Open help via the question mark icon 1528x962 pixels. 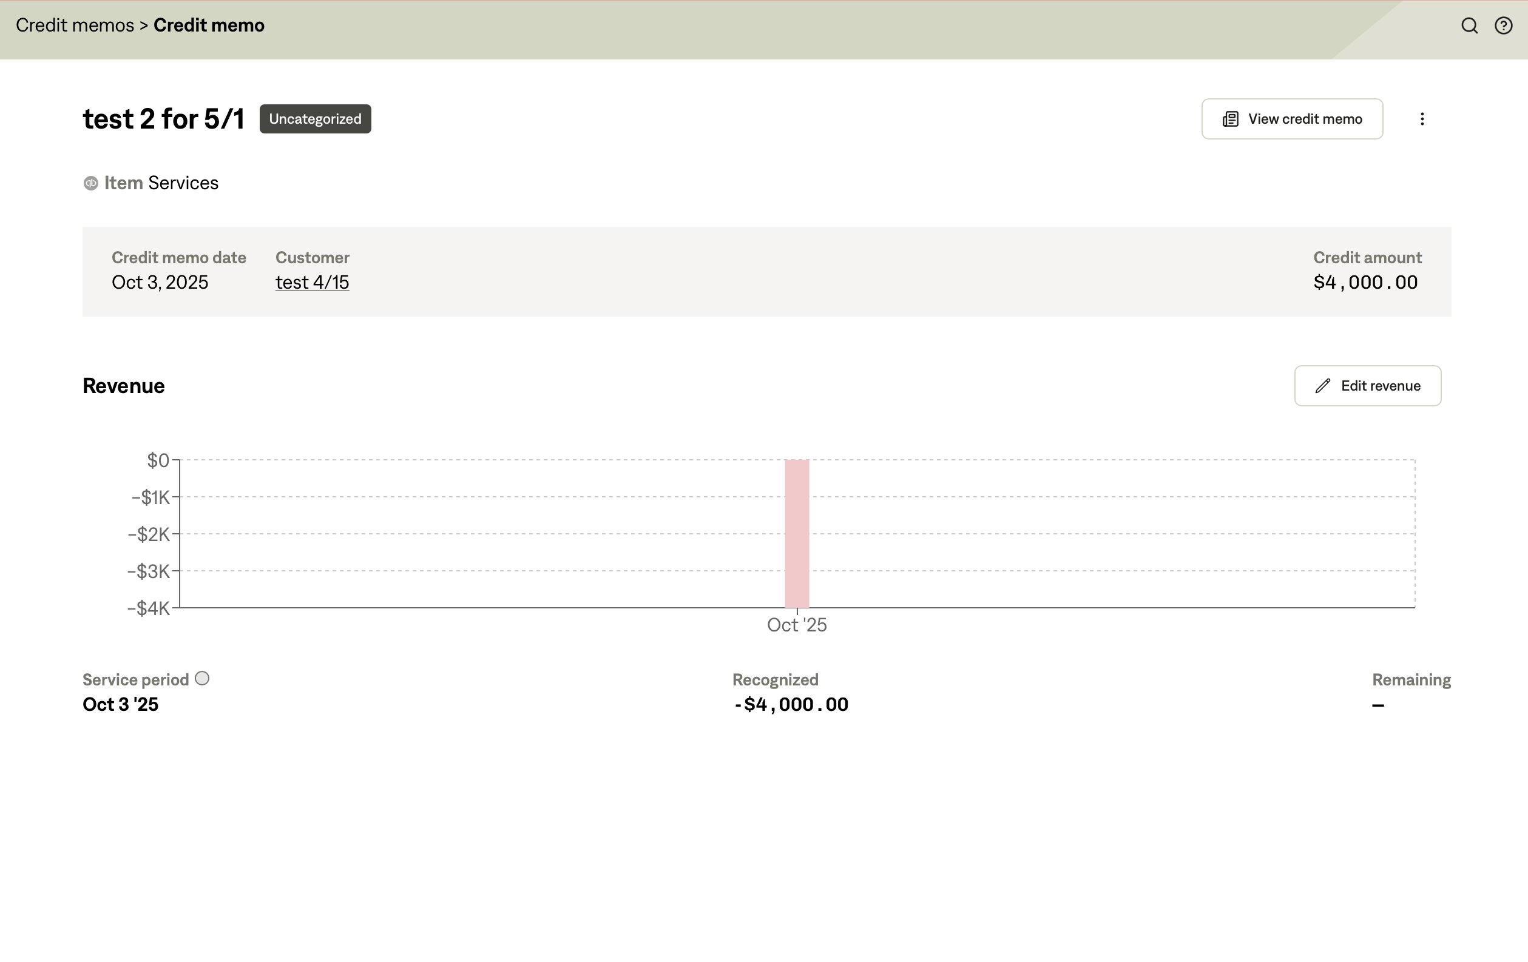(1503, 25)
